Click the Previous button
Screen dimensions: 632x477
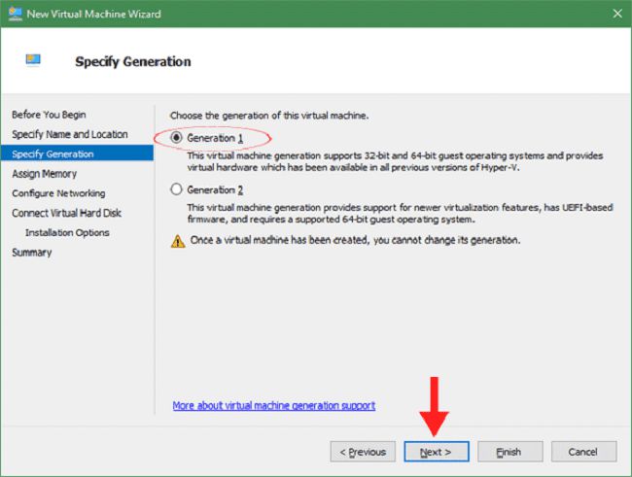pyautogui.click(x=363, y=452)
